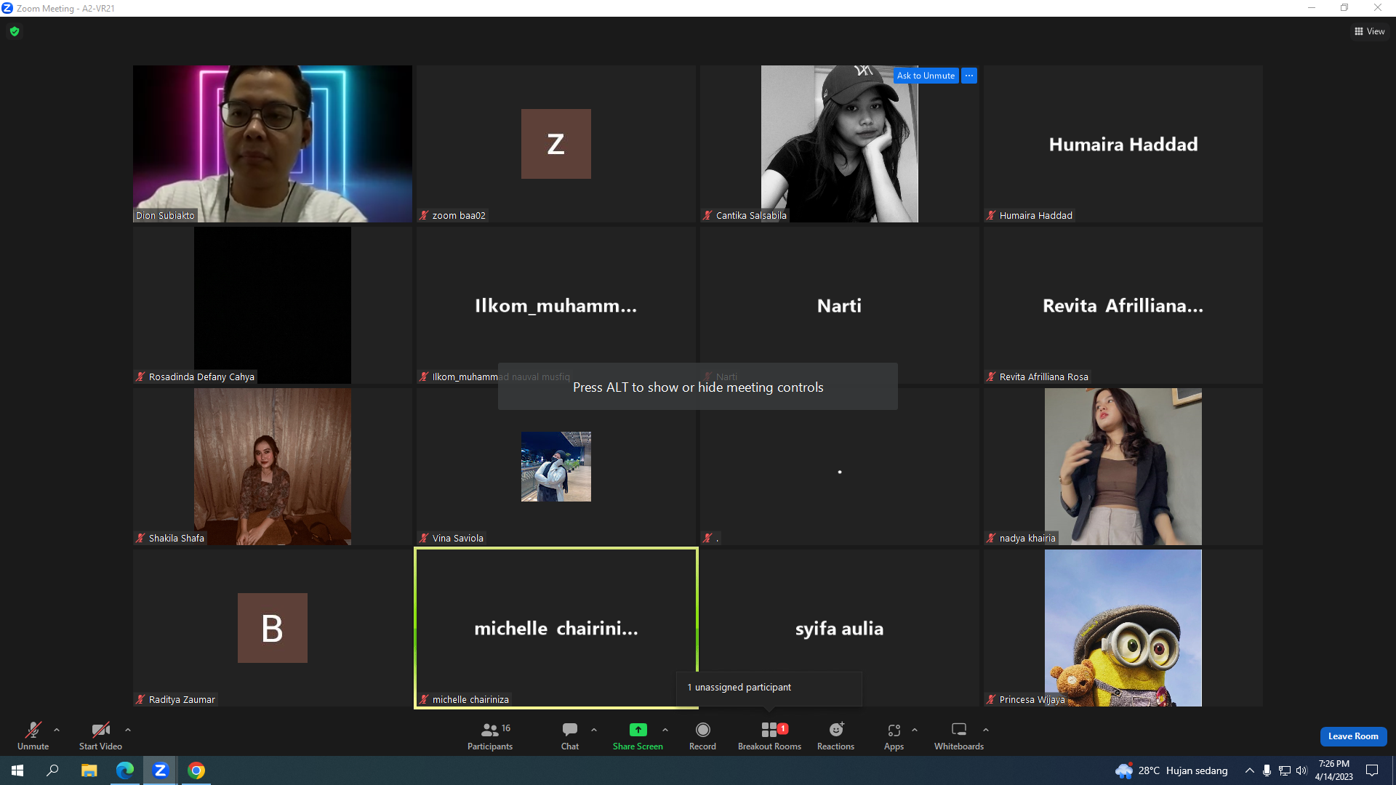
Task: Open Whiteboards
Action: [959, 736]
